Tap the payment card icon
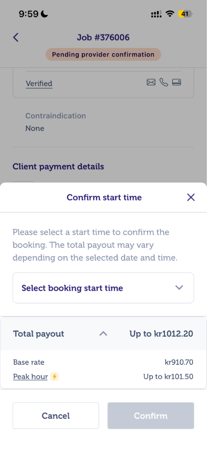 pyautogui.click(x=176, y=83)
